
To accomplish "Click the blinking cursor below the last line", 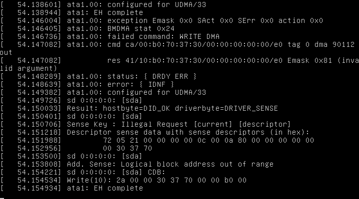I will click(x=2, y=198).
